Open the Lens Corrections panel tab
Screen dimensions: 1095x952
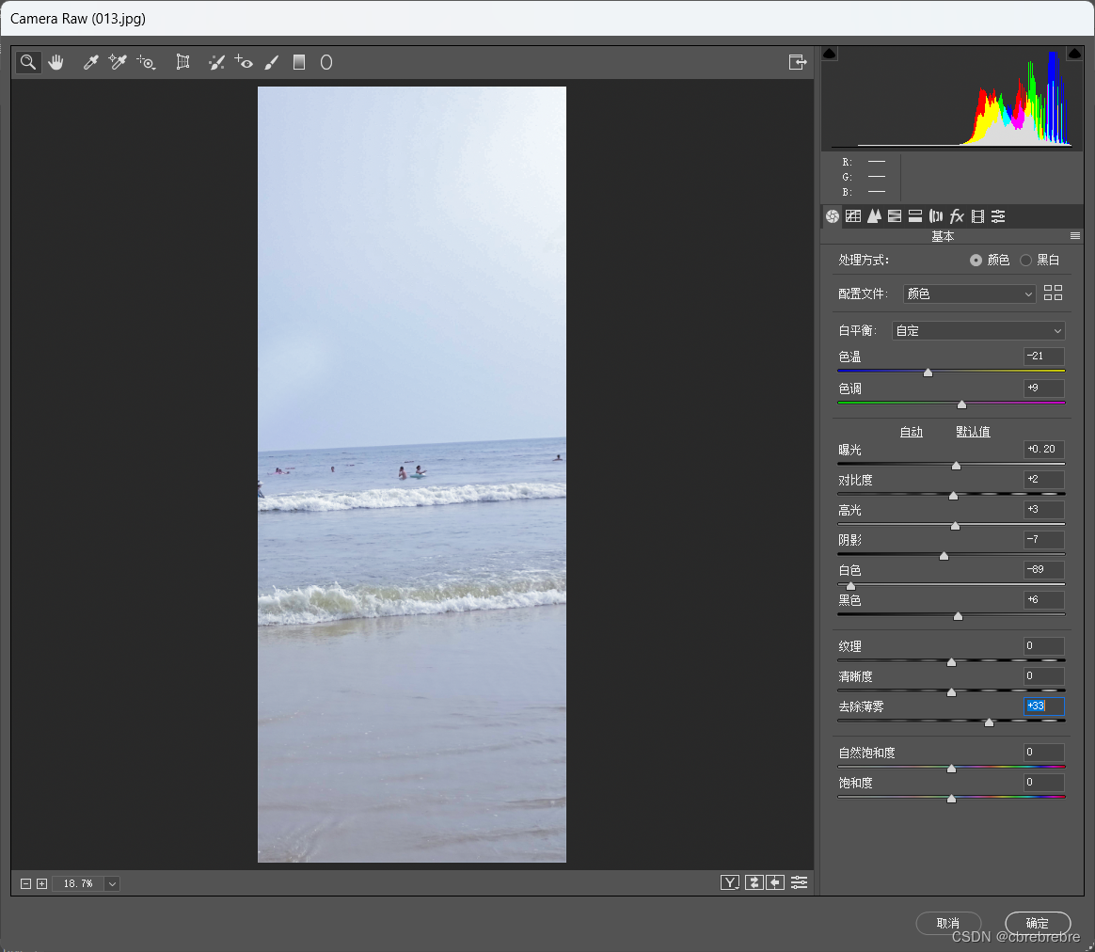tap(936, 215)
